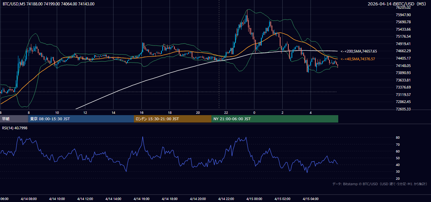Click hour label 20 on the price chart axis
Image resolution: width=431 pixels, height=202 pixels.
tap(198, 112)
